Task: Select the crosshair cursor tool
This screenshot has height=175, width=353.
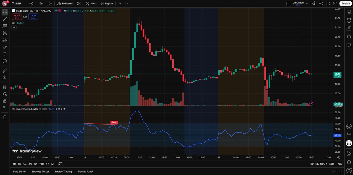Action: 5,12
